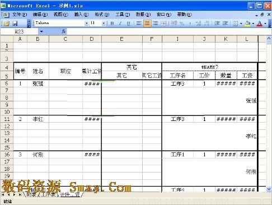
Task: Open the 文件 (File) menu
Action: click(x=20, y=15)
